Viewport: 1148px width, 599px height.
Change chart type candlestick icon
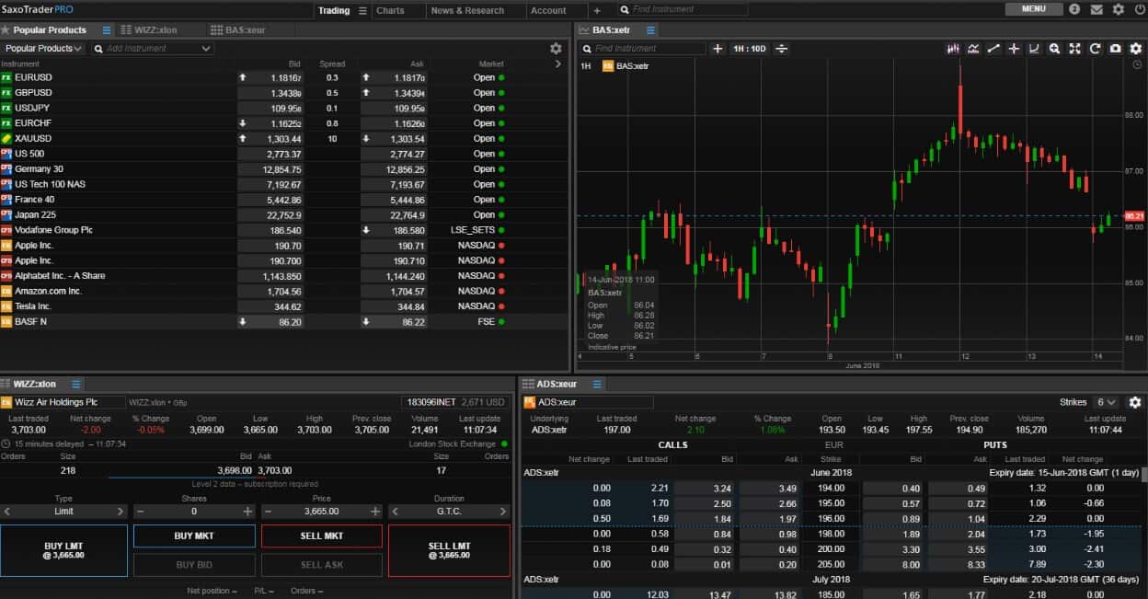(x=954, y=49)
